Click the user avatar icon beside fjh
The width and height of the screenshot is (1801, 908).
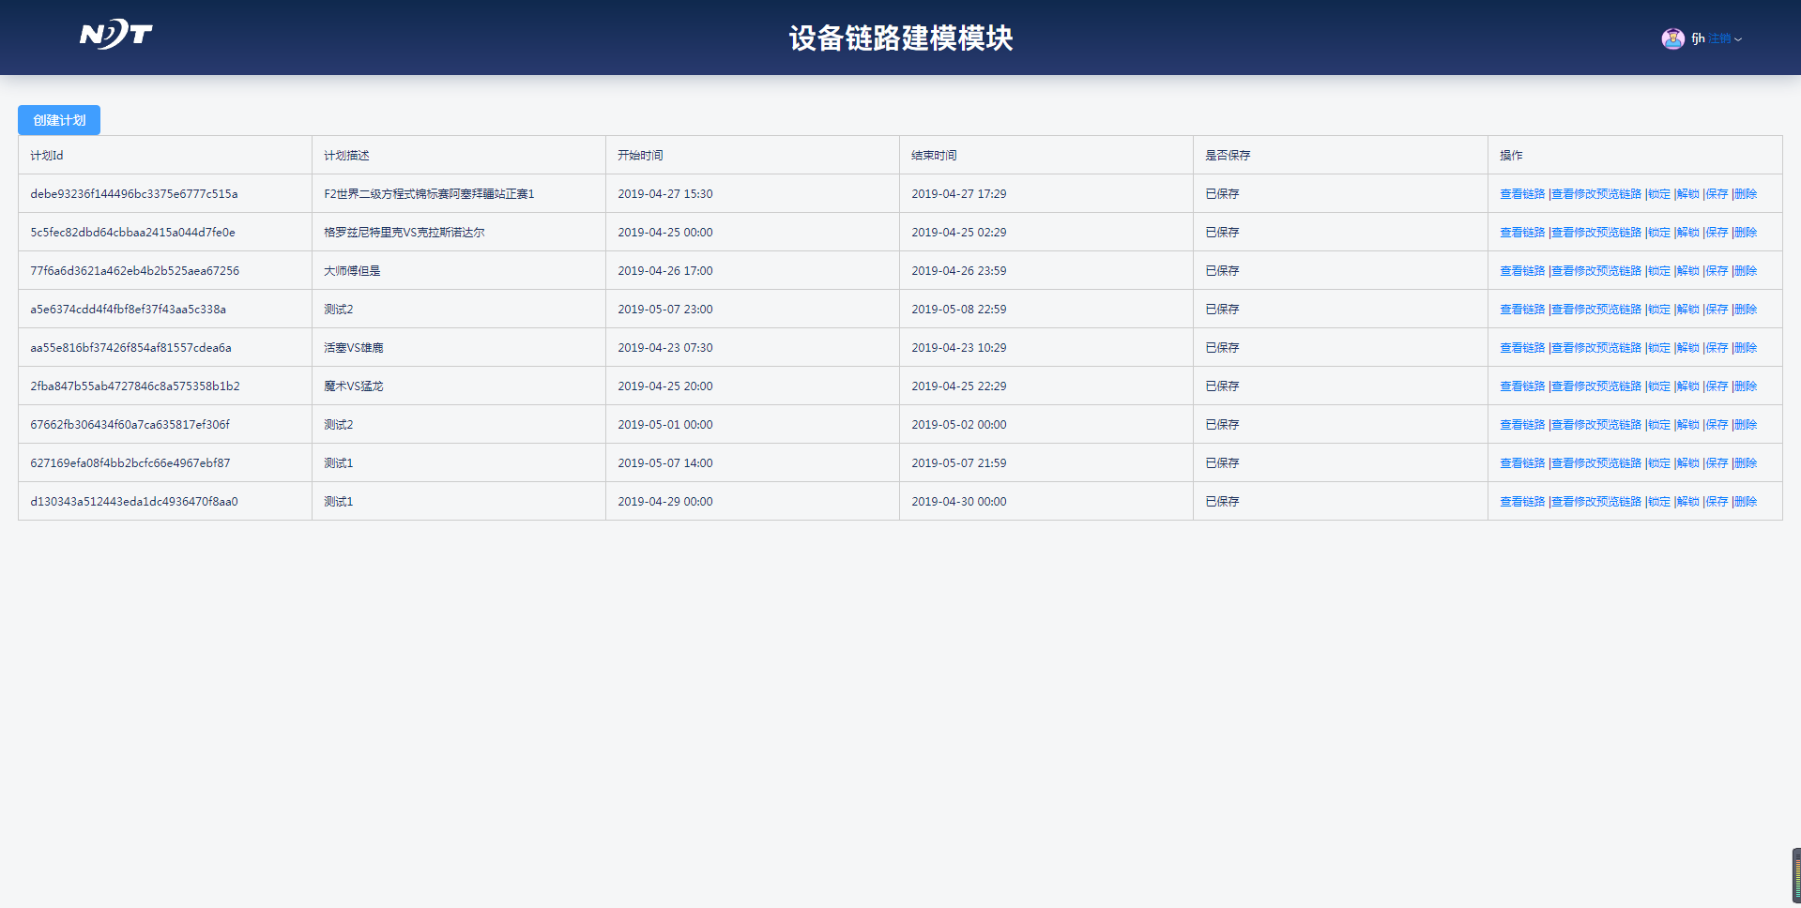pos(1672,38)
